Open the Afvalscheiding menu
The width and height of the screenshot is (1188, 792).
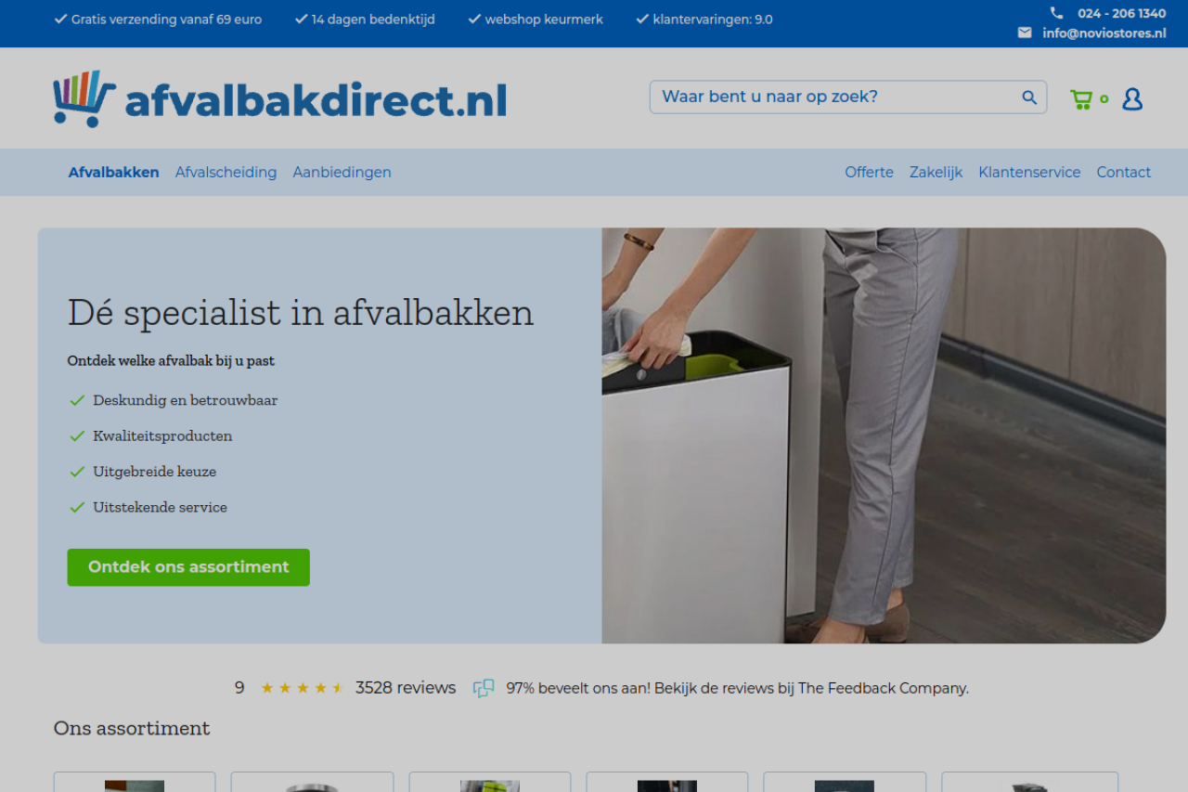pos(226,172)
